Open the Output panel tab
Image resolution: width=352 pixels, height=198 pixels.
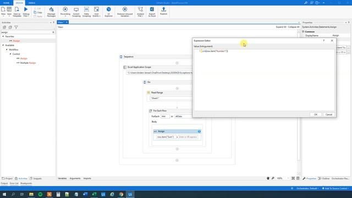[4, 183]
